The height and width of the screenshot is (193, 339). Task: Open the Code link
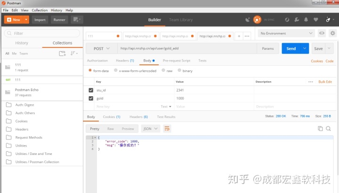click(330, 61)
